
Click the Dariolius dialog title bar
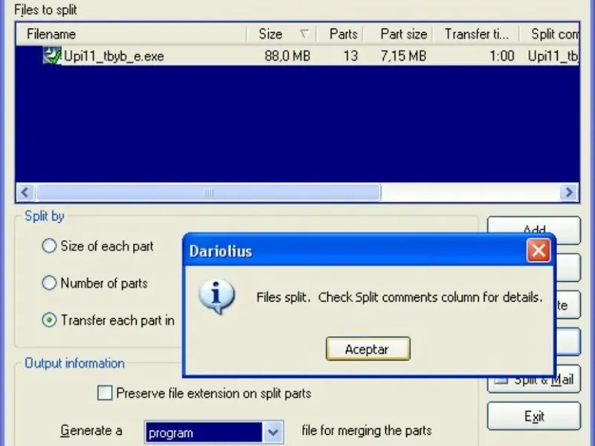tap(355, 251)
